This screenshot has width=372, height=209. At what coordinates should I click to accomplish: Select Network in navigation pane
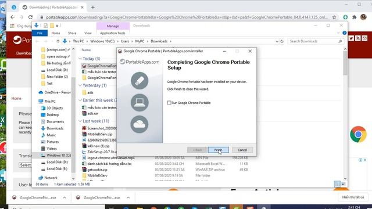[51, 178]
